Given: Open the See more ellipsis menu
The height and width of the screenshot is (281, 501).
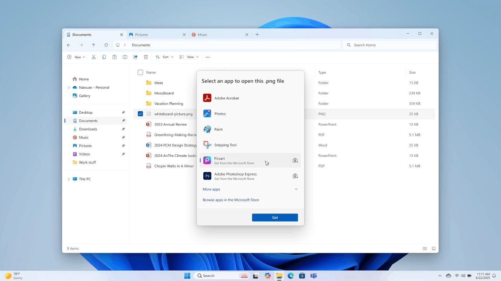Looking at the screenshot, I should point(208,57).
